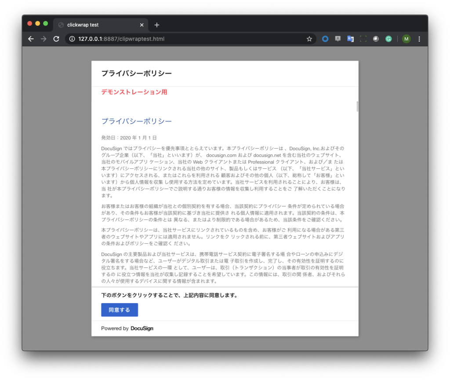Image resolution: width=450 pixels, height=380 pixels.
Task: Open the M profile avatar
Action: (x=406, y=39)
